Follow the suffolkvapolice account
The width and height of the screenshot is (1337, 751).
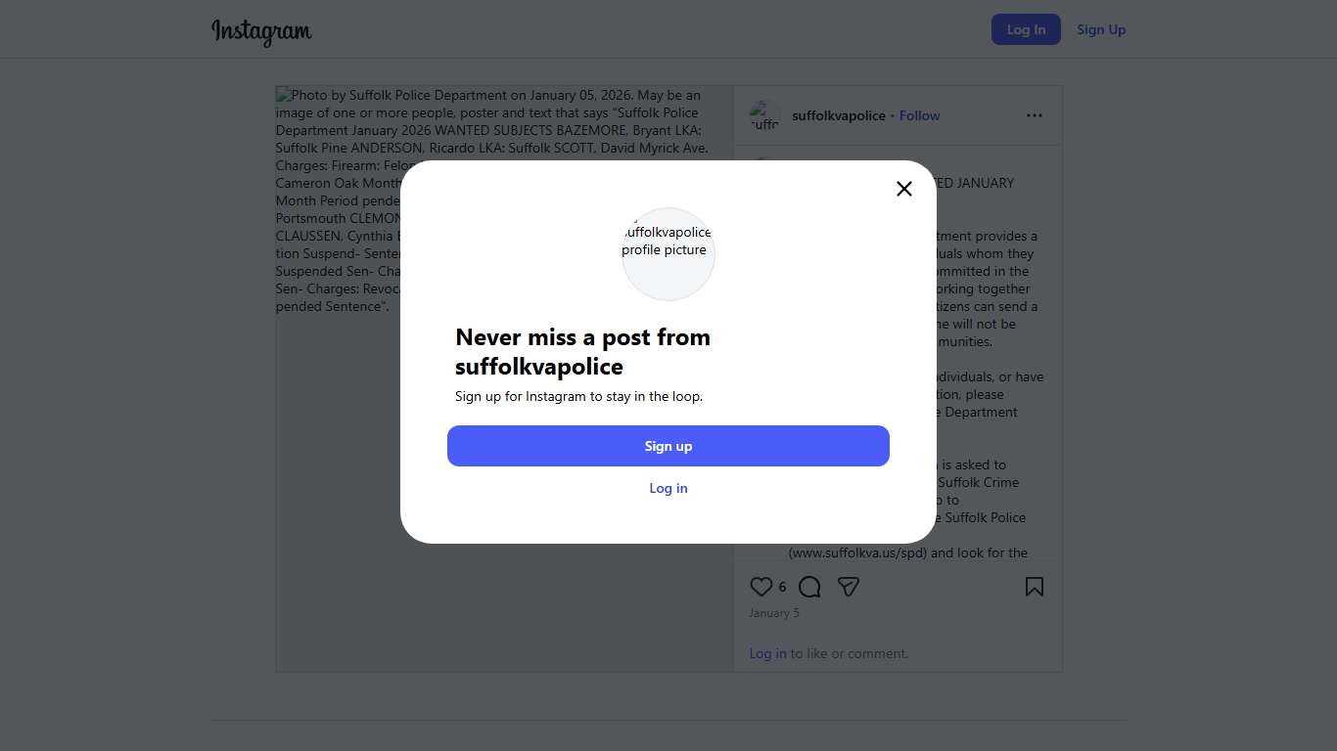[x=919, y=115]
